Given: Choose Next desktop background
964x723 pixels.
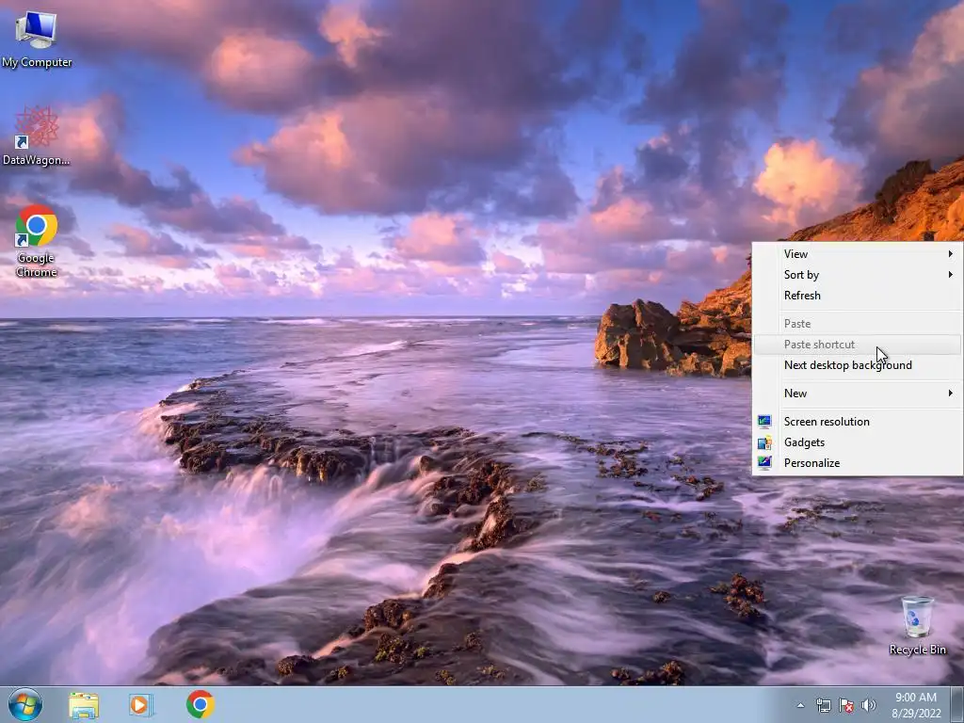Looking at the screenshot, I should [857, 365].
